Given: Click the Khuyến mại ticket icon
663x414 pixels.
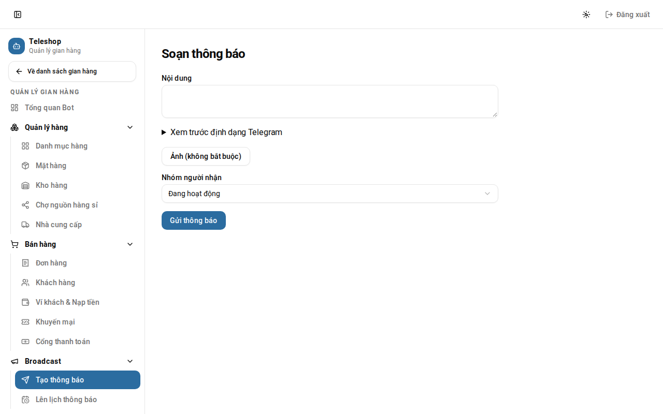Looking at the screenshot, I should [25, 322].
